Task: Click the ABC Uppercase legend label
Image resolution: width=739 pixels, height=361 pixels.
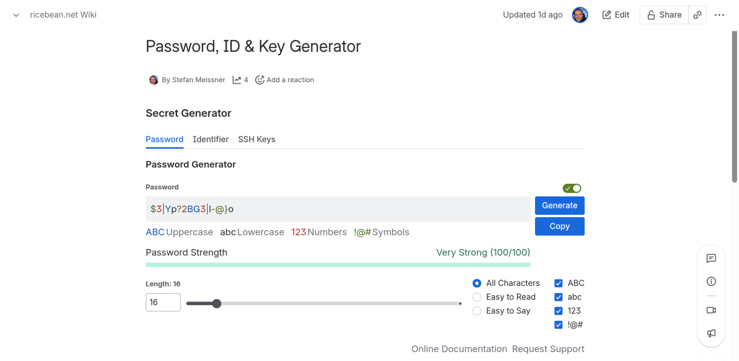Action: [x=179, y=232]
